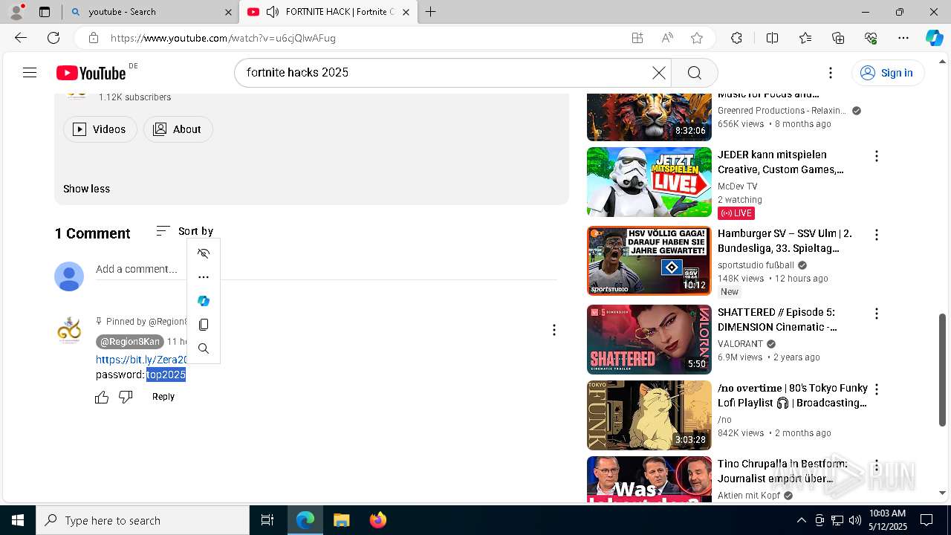
Task: Open the Favorites list
Action: (x=805, y=38)
